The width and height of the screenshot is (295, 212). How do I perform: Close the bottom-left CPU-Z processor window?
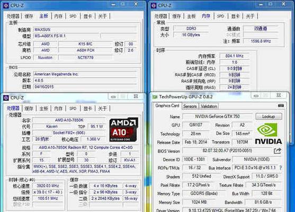136,96
